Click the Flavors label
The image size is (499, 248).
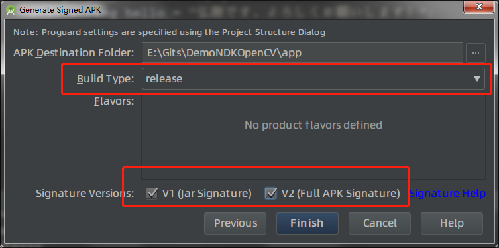(x=114, y=101)
